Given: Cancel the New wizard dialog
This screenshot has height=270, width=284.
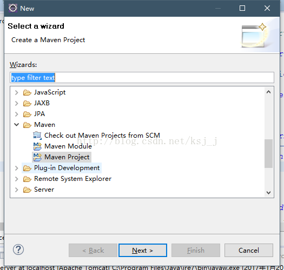Looking at the screenshot, I should [249, 250].
